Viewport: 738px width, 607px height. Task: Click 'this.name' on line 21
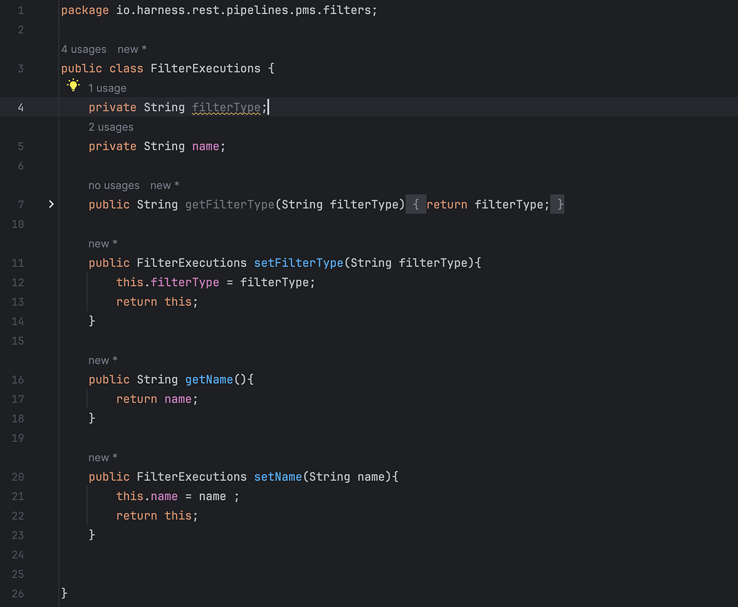tap(147, 496)
